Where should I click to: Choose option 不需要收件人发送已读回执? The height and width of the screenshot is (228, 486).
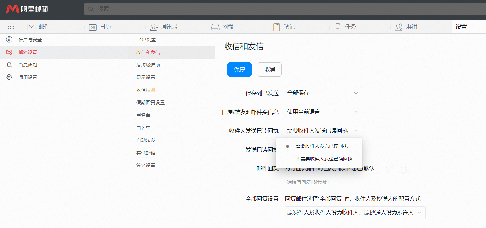tap(319, 159)
